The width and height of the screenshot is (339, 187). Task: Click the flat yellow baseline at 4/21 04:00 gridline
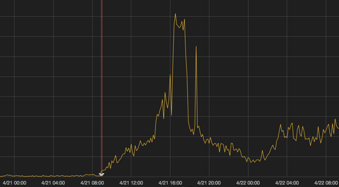point(53,176)
